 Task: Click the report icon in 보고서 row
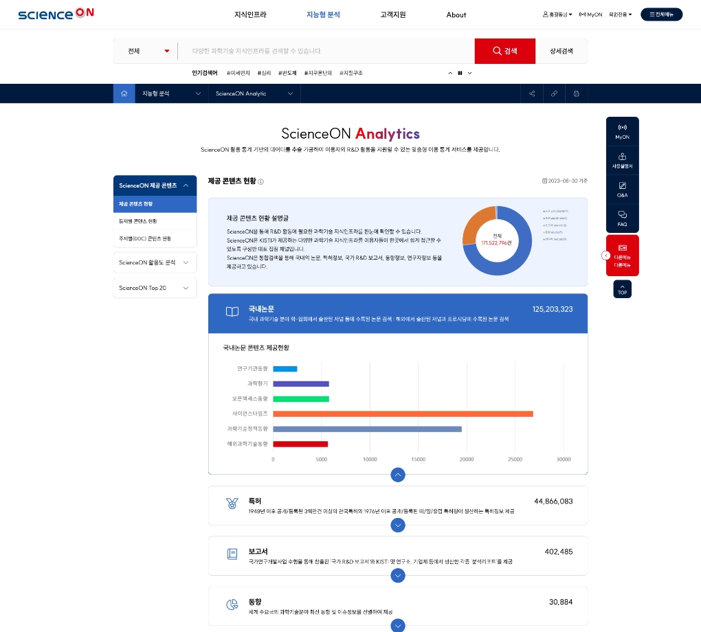tap(232, 554)
